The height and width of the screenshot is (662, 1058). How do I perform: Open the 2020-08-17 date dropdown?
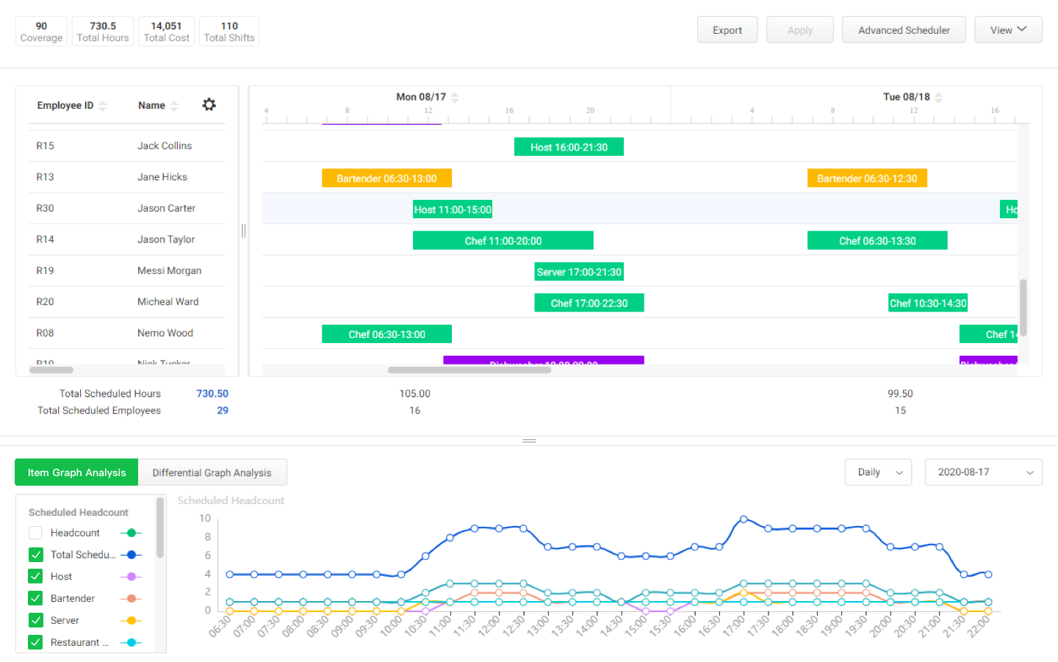[x=984, y=472]
